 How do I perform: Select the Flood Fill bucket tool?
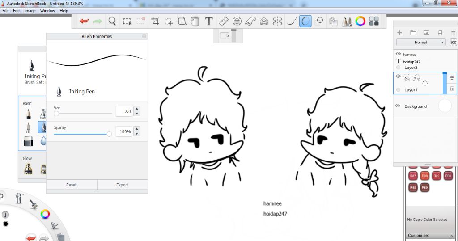click(195, 21)
